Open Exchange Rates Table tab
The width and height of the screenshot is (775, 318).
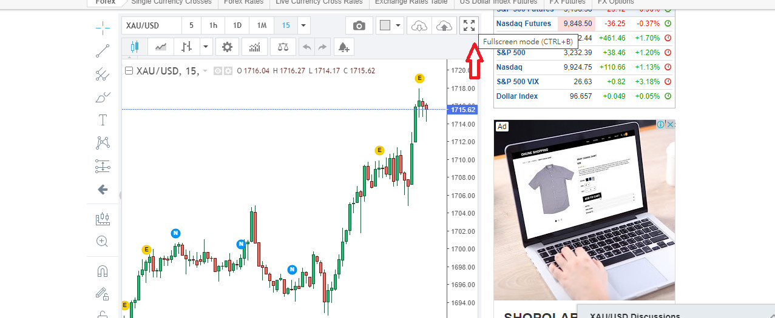click(411, 2)
